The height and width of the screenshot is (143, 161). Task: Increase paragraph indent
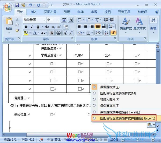click(112, 20)
